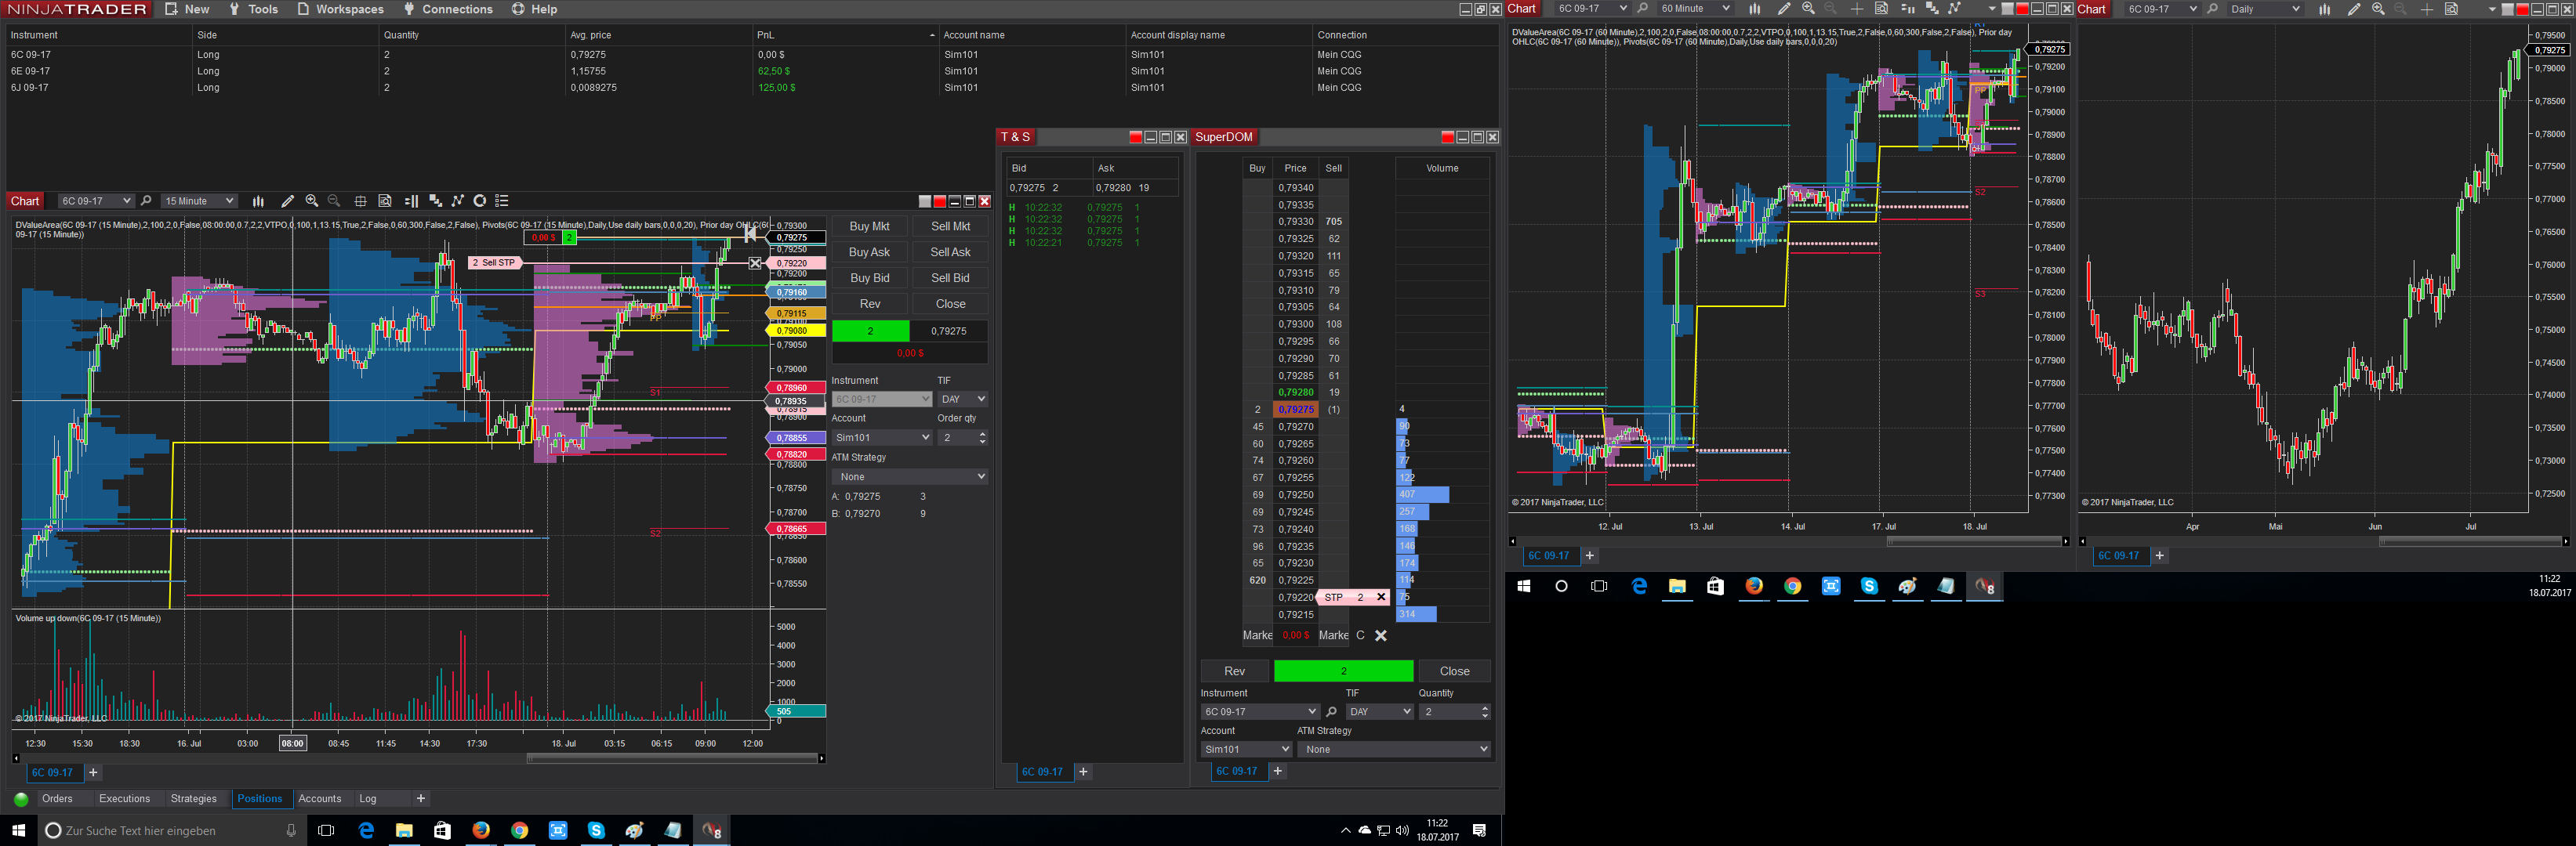
Task: Open bar style options in 60 Minute chart
Action: click(1754, 9)
